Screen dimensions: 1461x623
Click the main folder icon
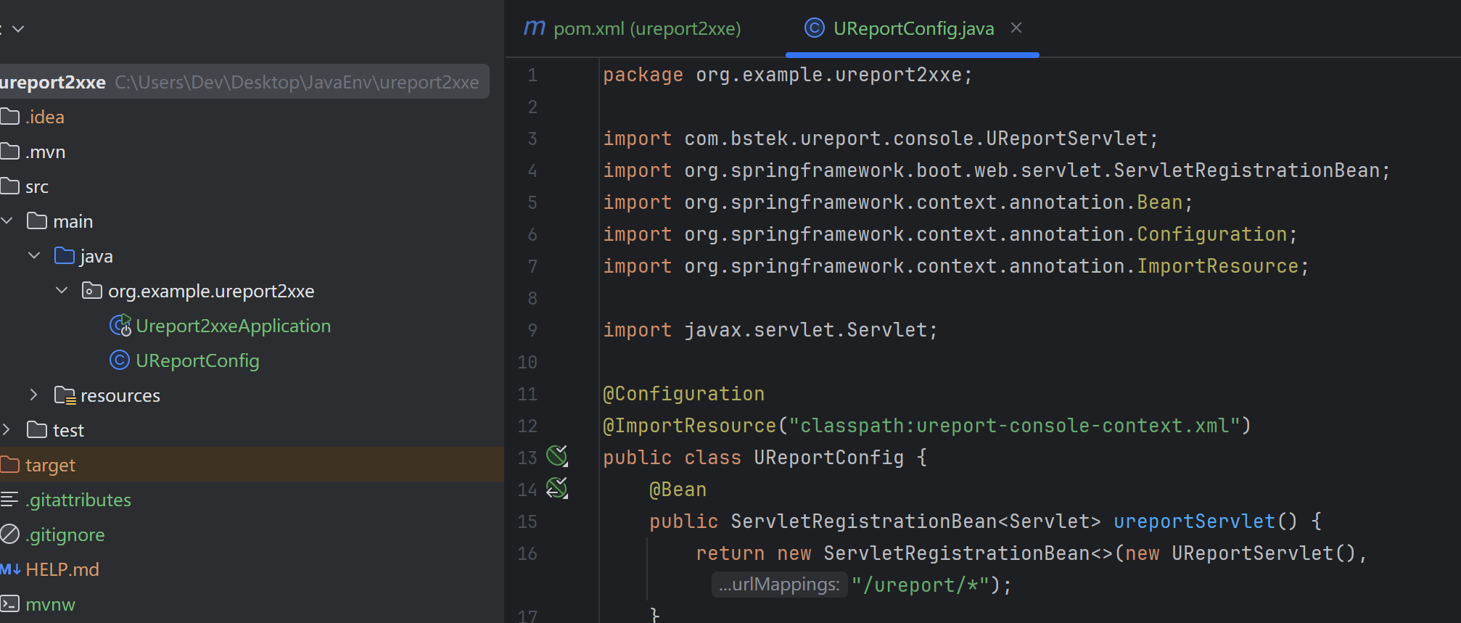pyautogui.click(x=37, y=220)
